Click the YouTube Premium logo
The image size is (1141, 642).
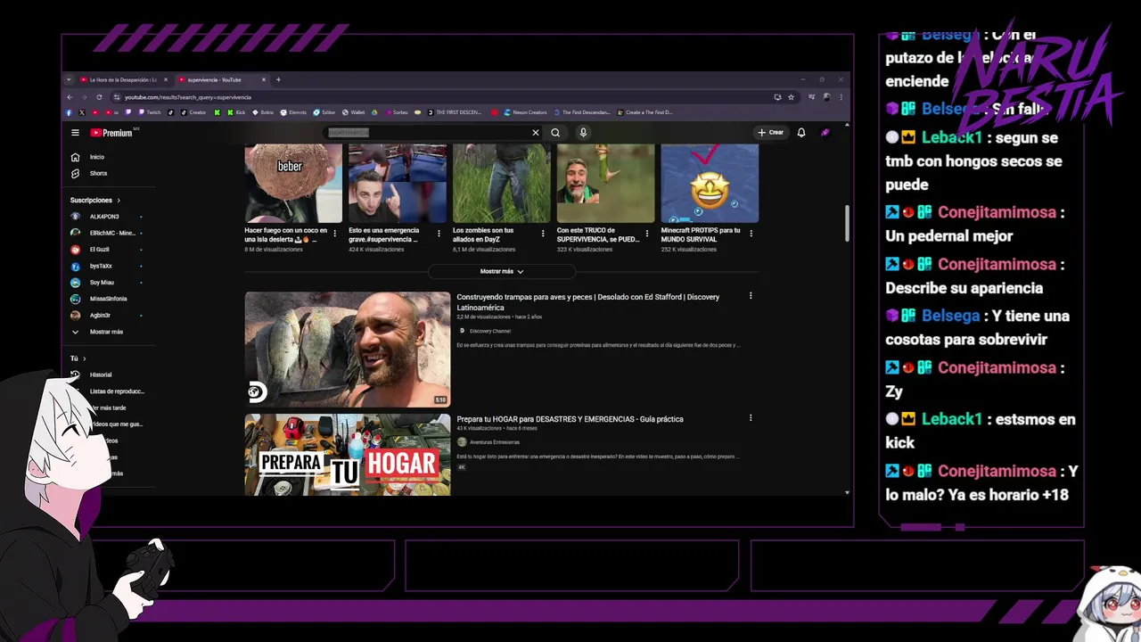111,133
